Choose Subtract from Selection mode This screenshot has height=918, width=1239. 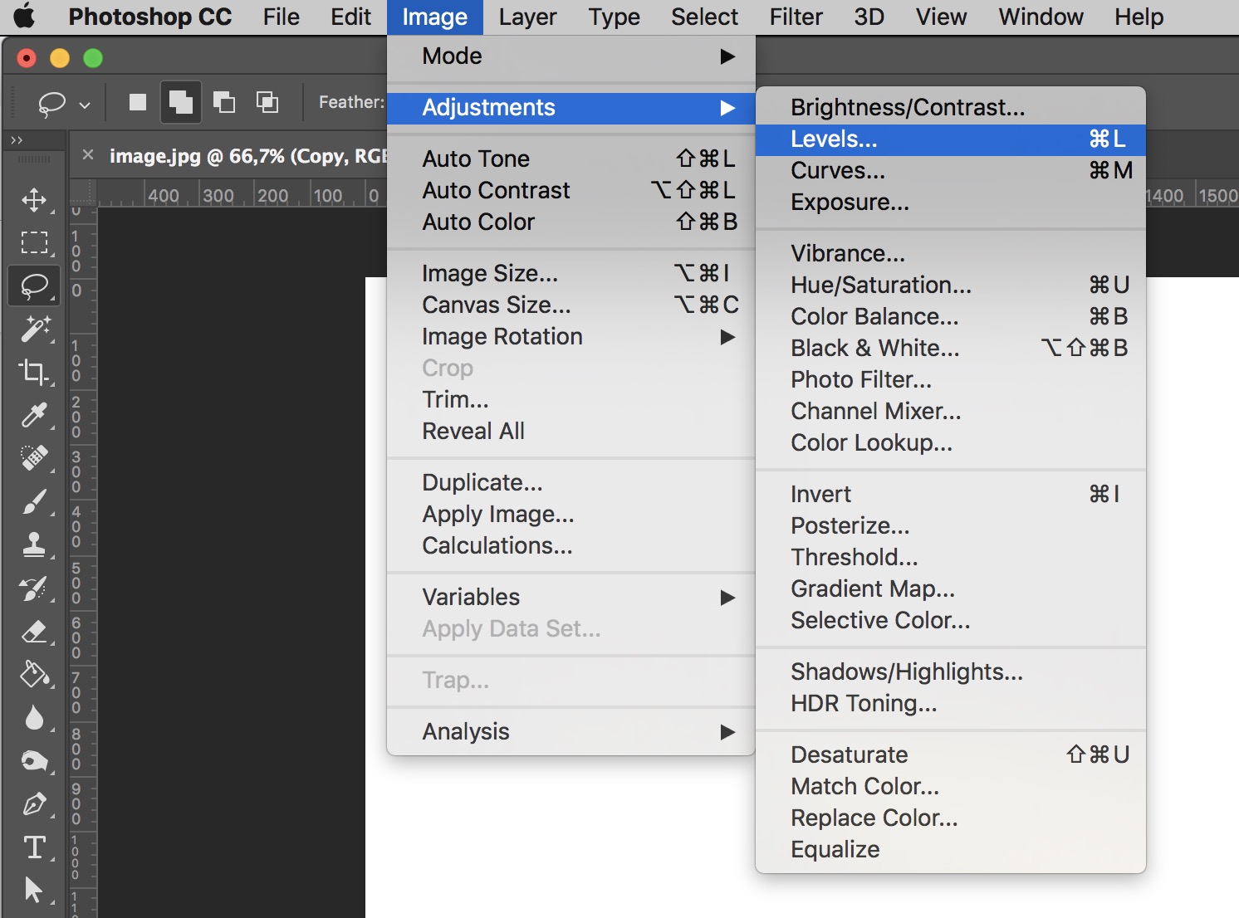[224, 102]
